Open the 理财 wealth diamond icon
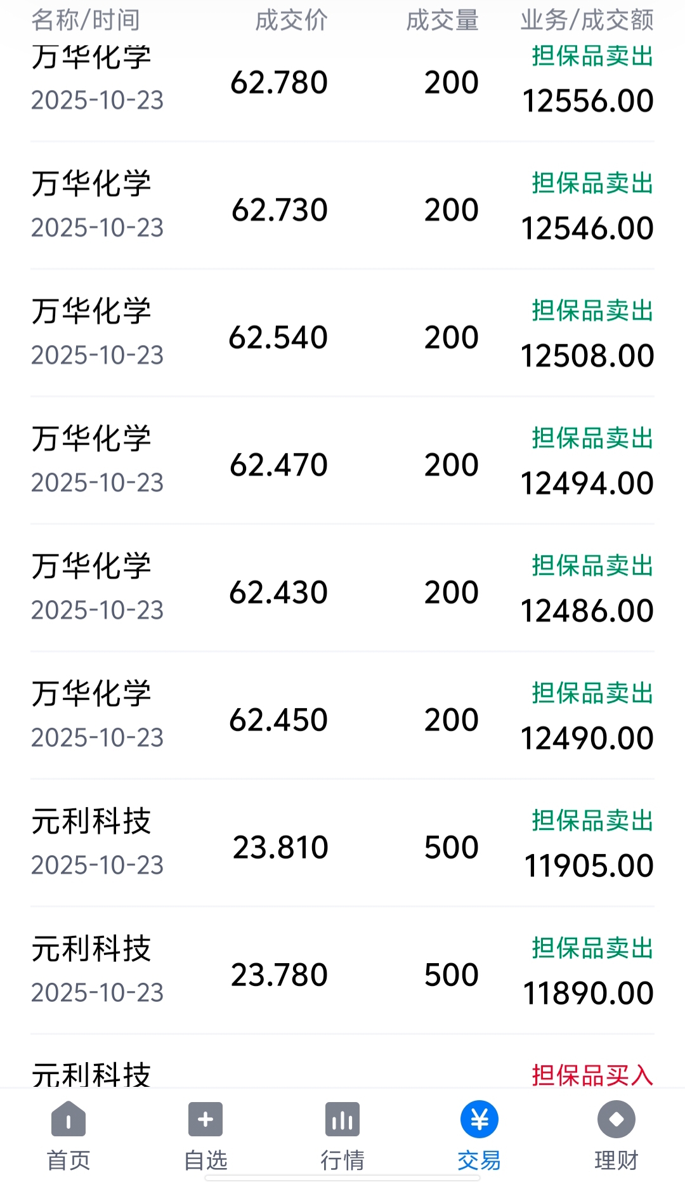This screenshot has width=685, height=1182. point(616,1119)
